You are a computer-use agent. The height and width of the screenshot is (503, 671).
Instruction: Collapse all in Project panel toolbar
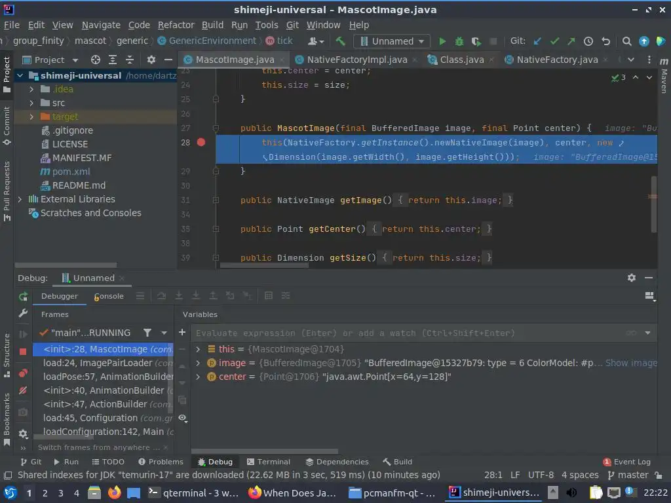(x=130, y=60)
